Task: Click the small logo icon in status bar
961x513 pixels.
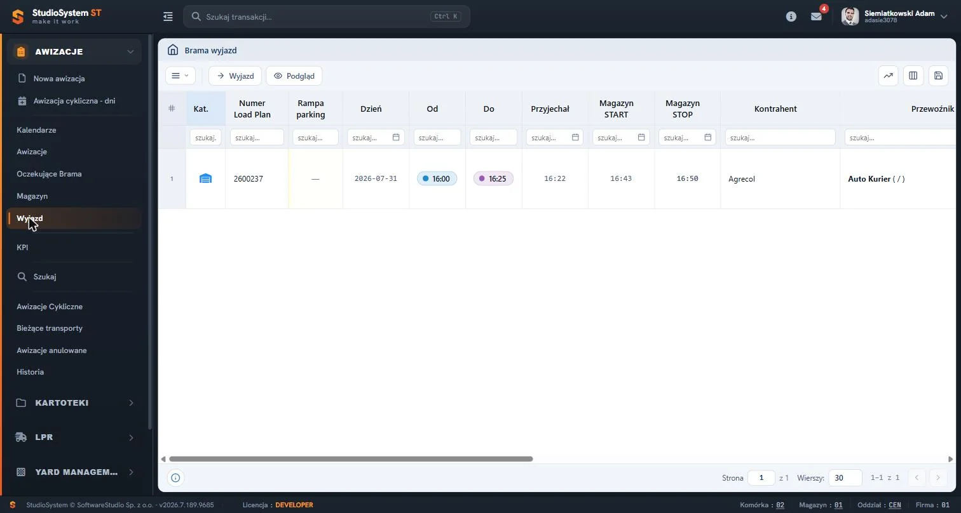Action: pos(12,505)
